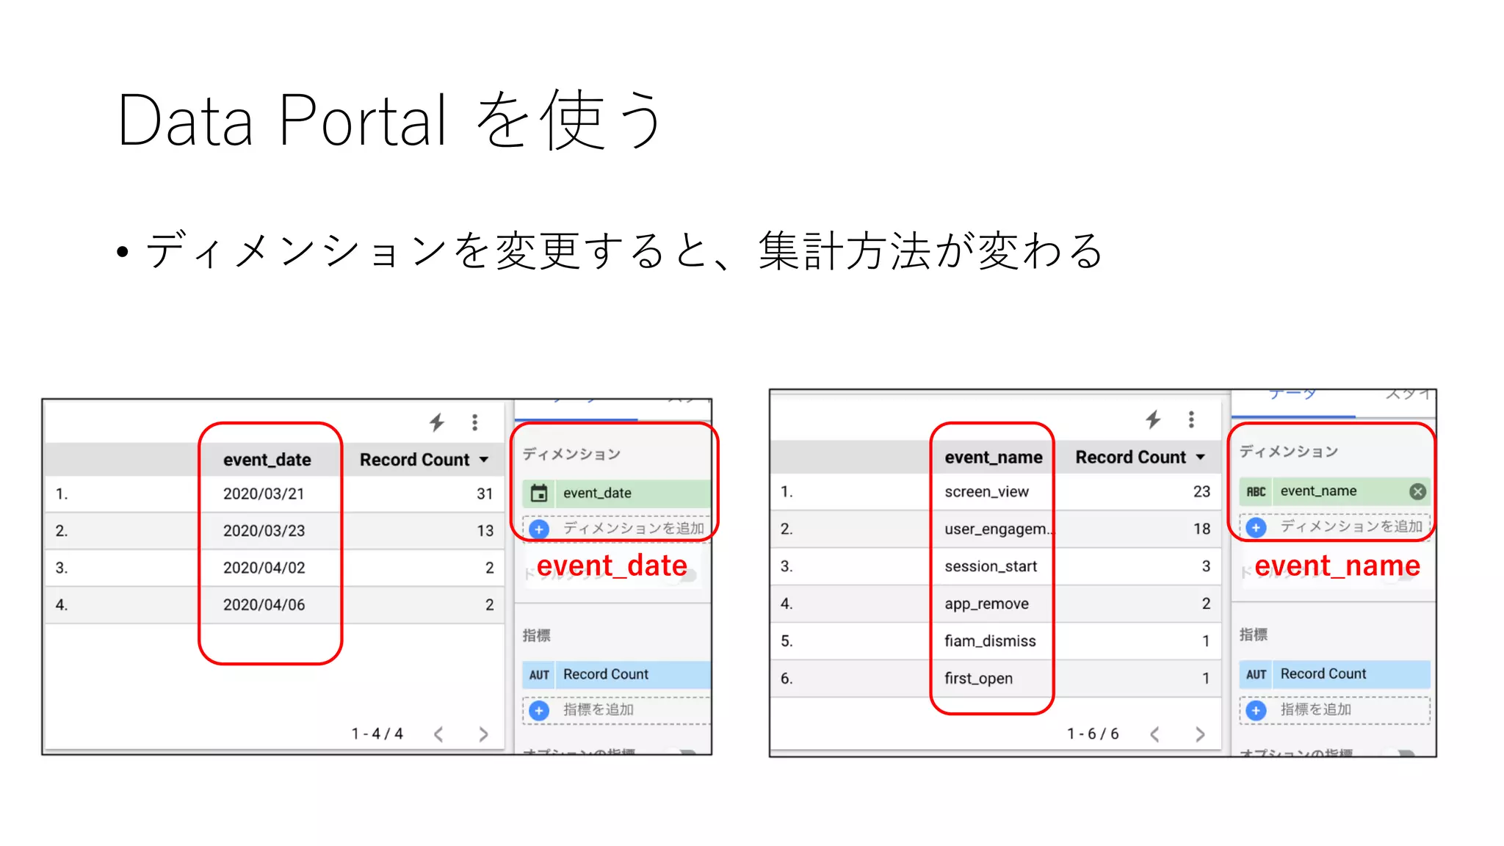Select the event_date dimension chip
1504x846 pixels.
point(616,493)
